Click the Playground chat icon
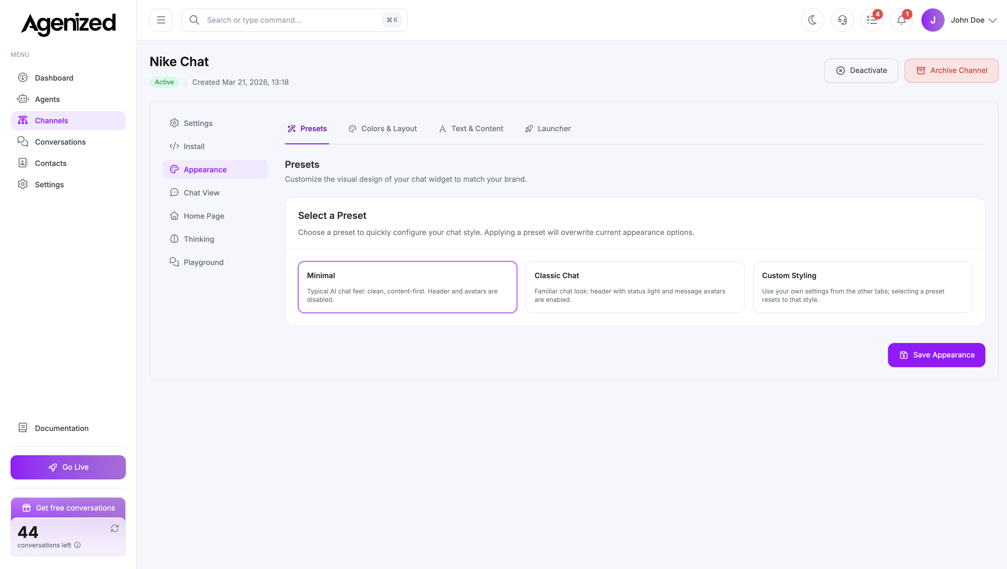1007x569 pixels. [174, 262]
